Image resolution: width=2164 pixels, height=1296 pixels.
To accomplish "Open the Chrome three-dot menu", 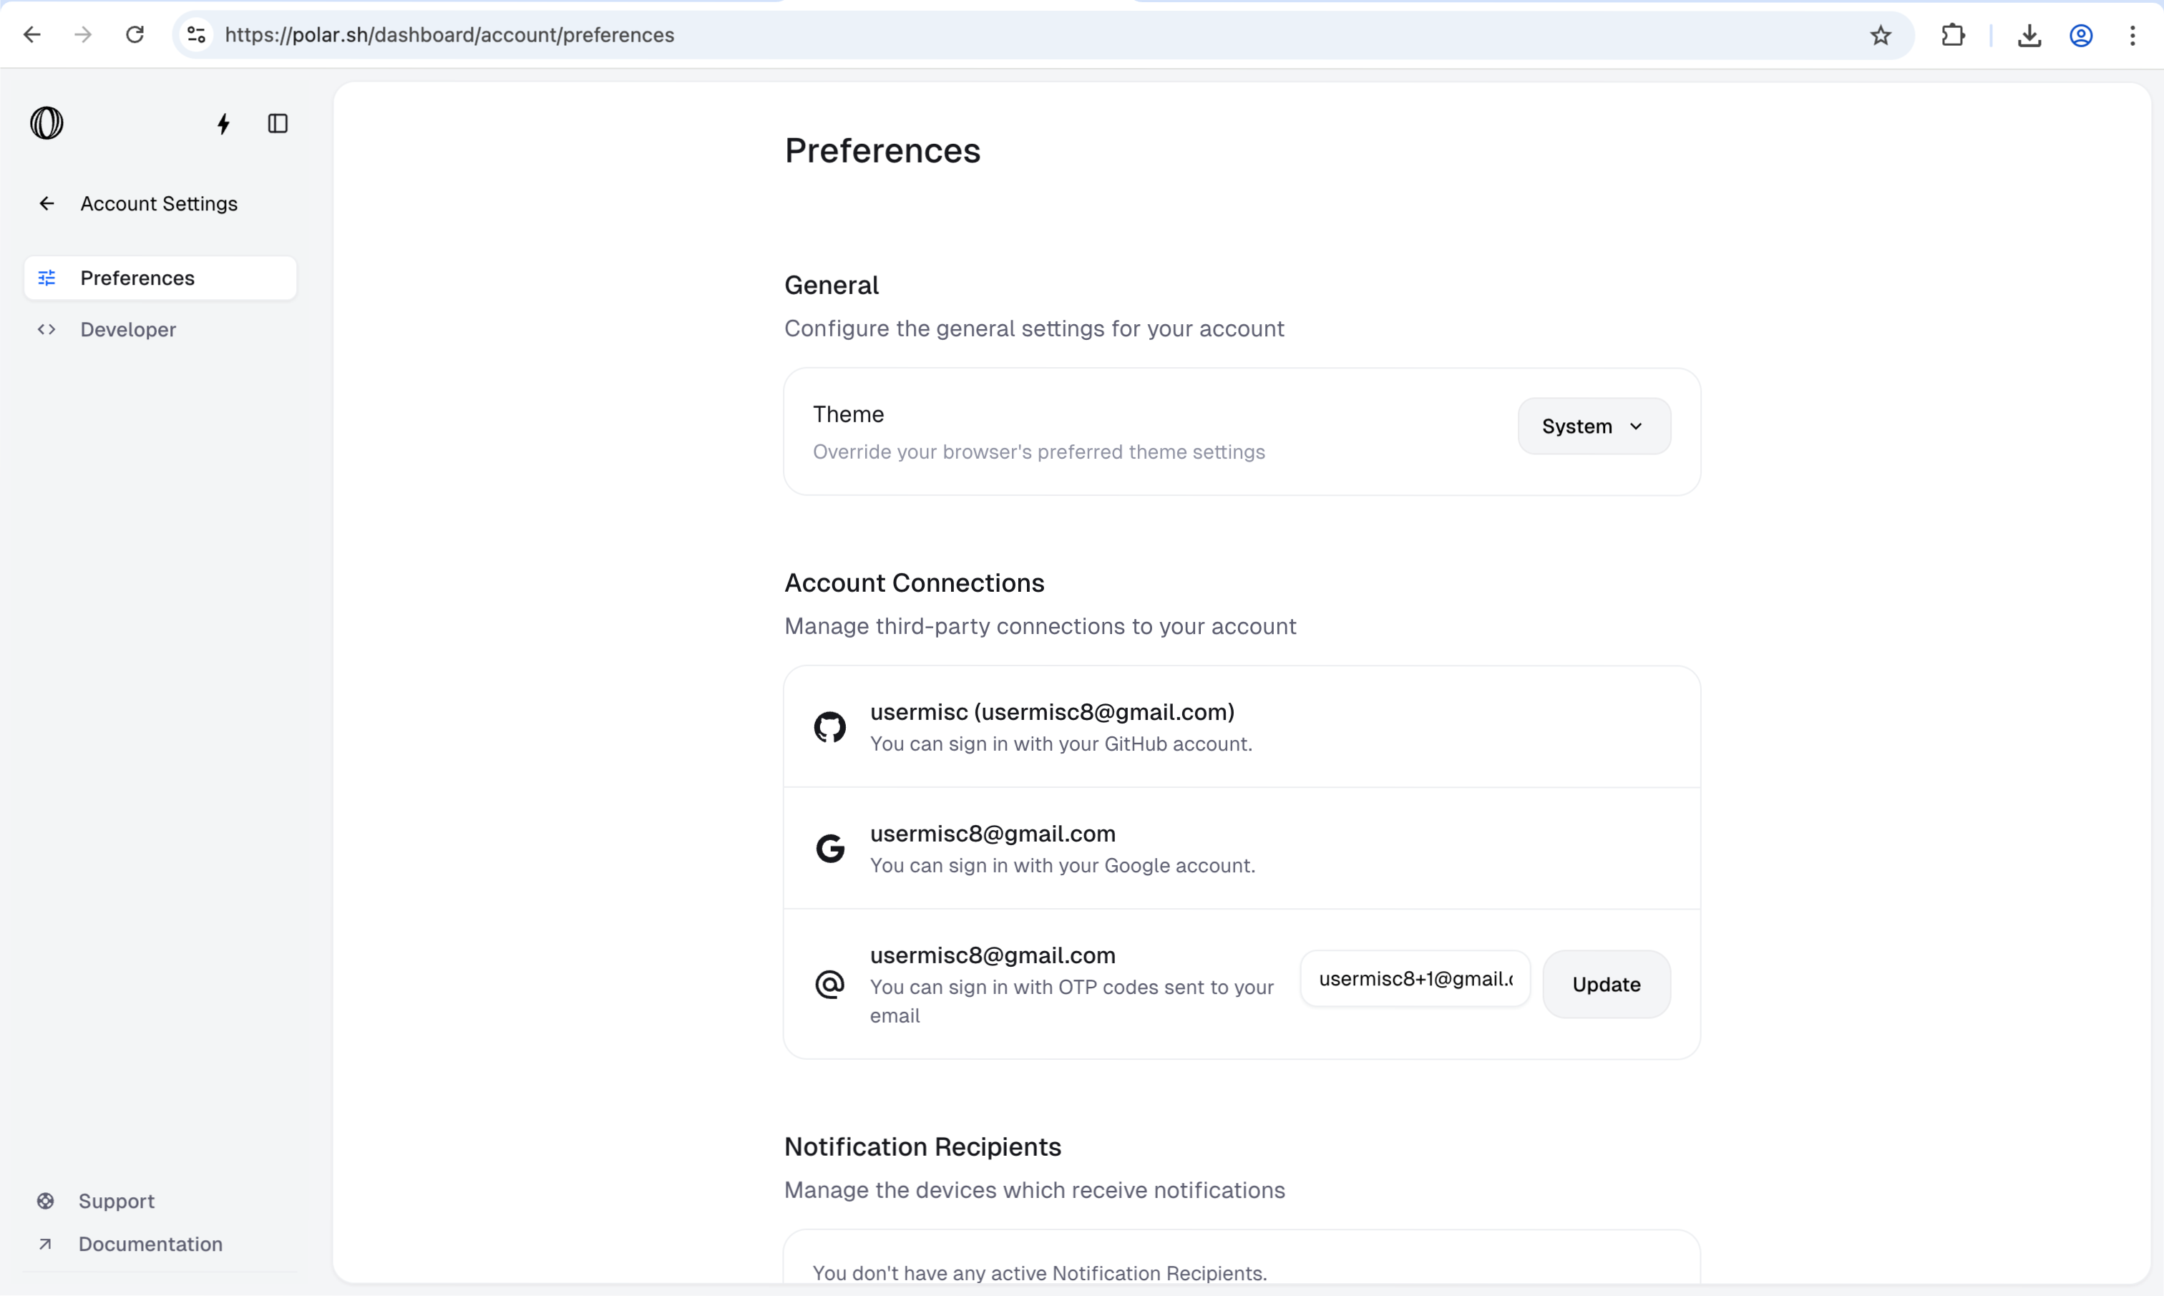I will [2132, 35].
